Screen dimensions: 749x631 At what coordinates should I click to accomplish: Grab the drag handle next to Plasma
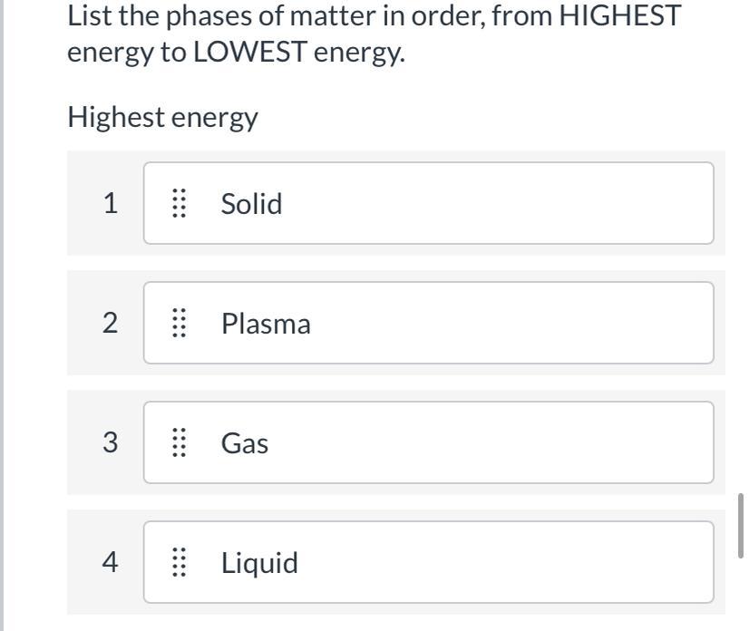coord(179,323)
